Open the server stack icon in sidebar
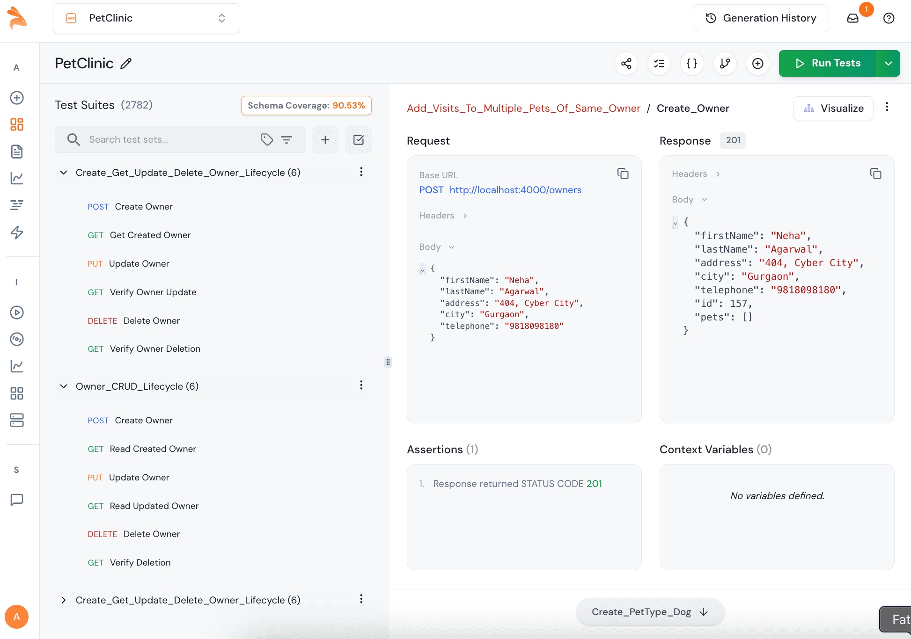The height and width of the screenshot is (639, 911). (17, 420)
